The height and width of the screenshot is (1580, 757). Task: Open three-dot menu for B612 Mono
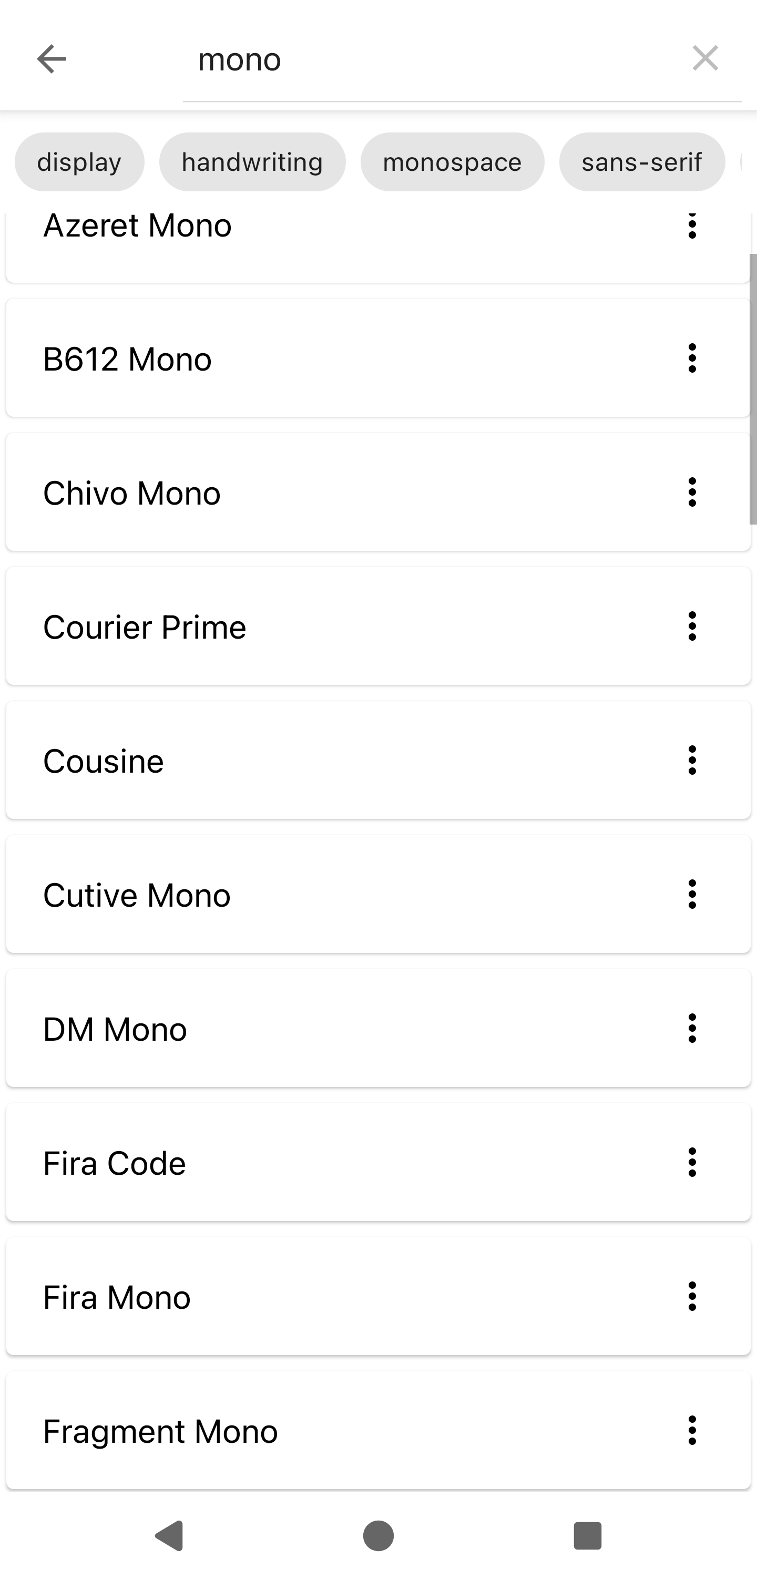(x=692, y=358)
